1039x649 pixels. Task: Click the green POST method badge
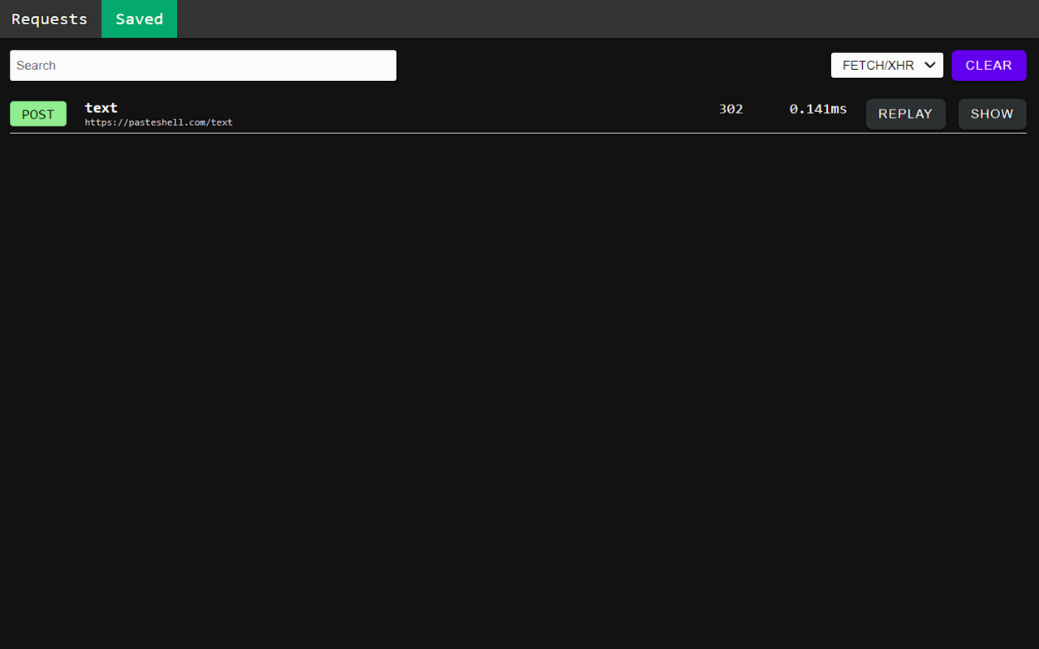tap(37, 114)
